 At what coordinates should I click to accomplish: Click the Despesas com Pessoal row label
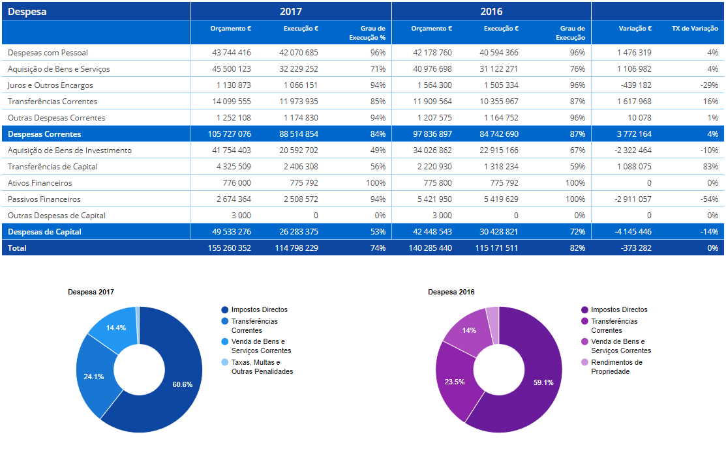coord(48,53)
